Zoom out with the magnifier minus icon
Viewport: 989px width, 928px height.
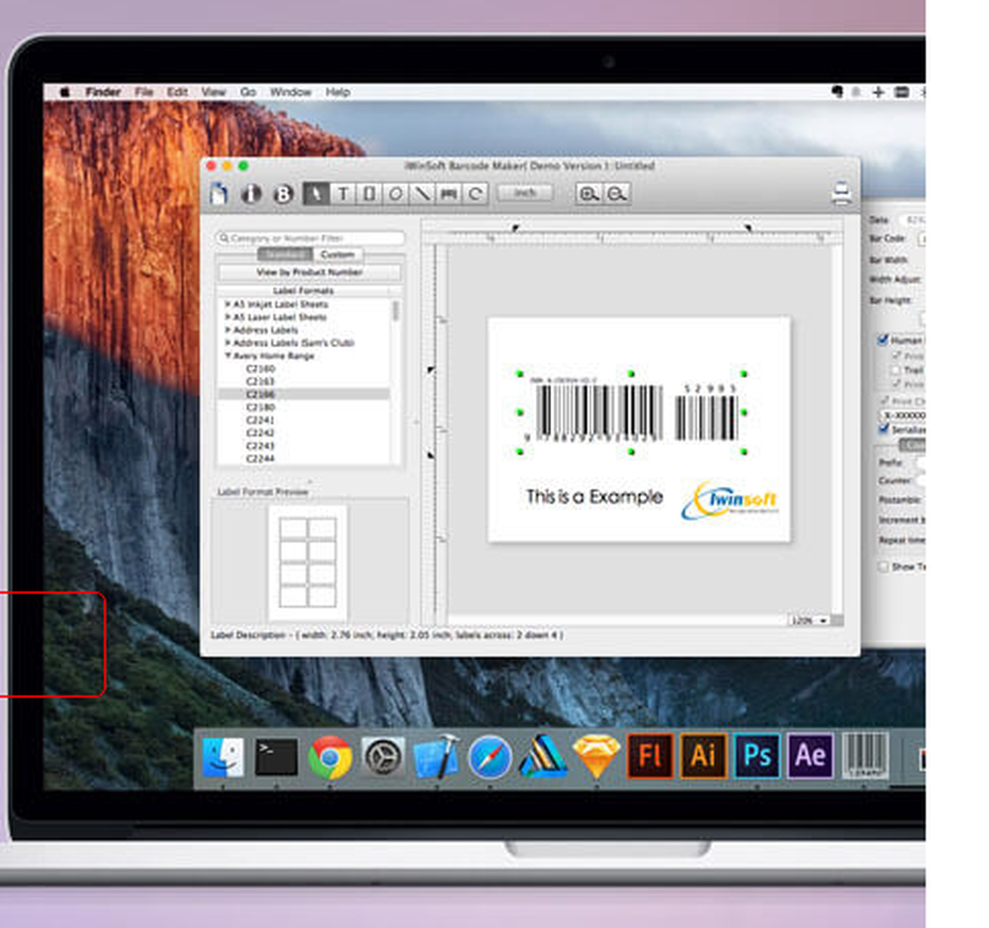[616, 194]
